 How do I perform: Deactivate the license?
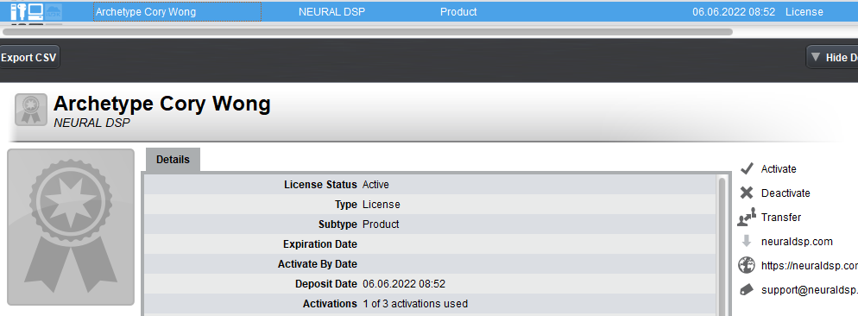[785, 193]
